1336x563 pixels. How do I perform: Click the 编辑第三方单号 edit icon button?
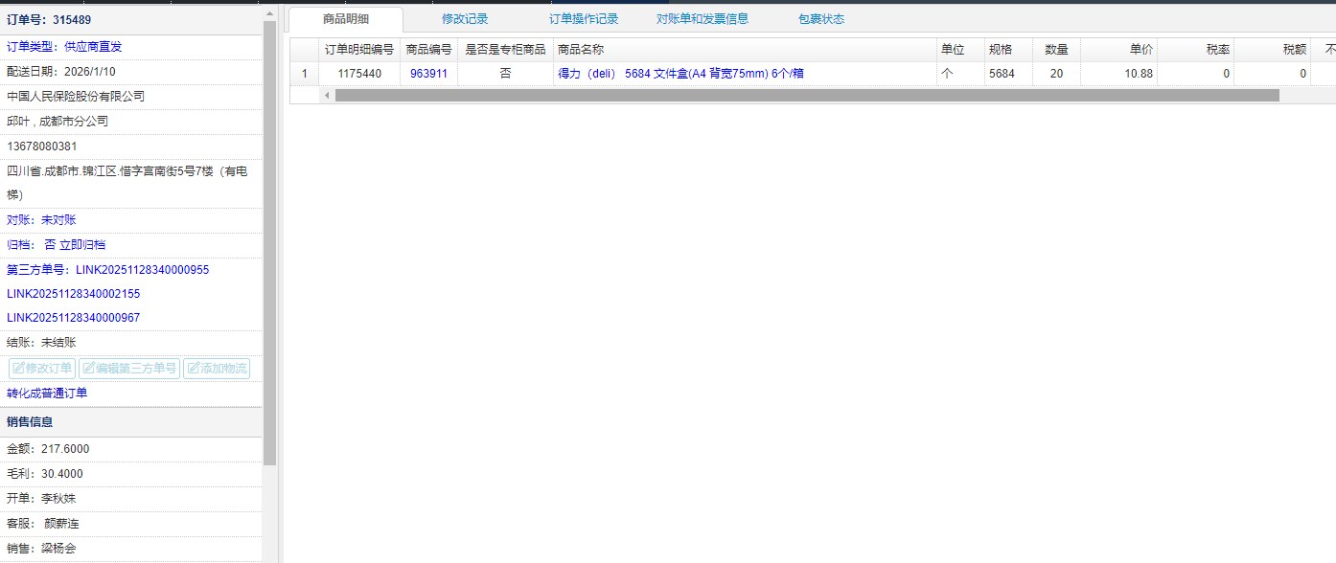tap(129, 369)
